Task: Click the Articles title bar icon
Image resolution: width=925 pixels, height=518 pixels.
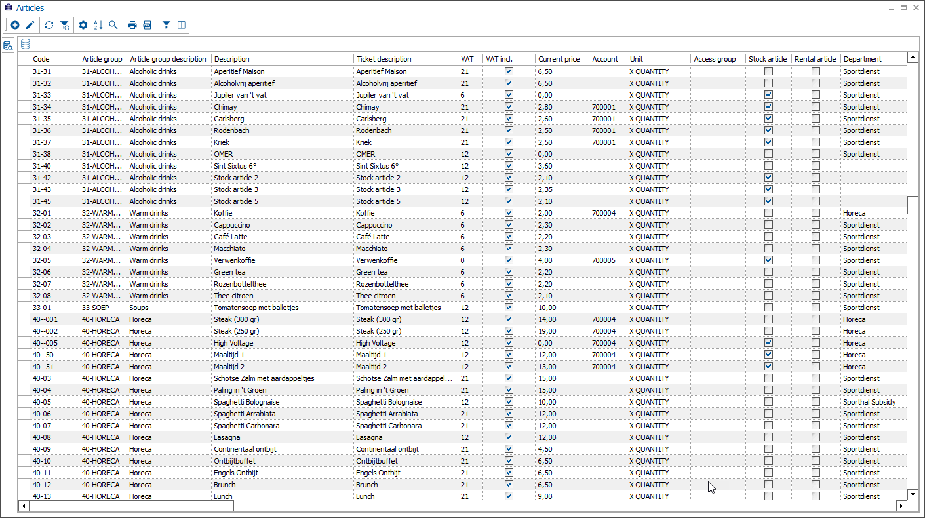Action: [x=7, y=7]
